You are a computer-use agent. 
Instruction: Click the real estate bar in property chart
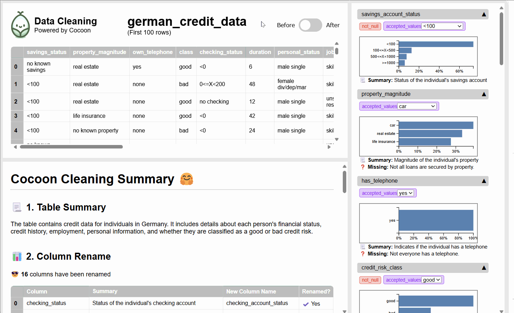click(x=430, y=133)
